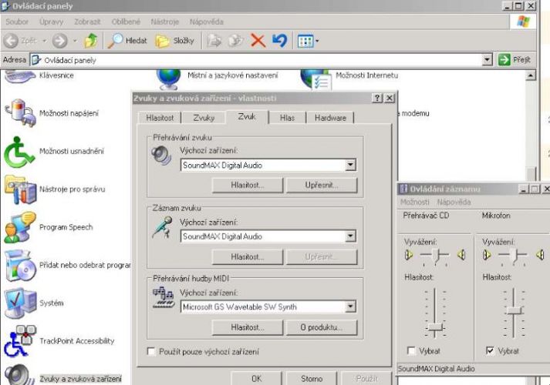This screenshot has width=550, height=385.
Task: Open the Nápověda menu in Ovládací panely
Action: [207, 22]
